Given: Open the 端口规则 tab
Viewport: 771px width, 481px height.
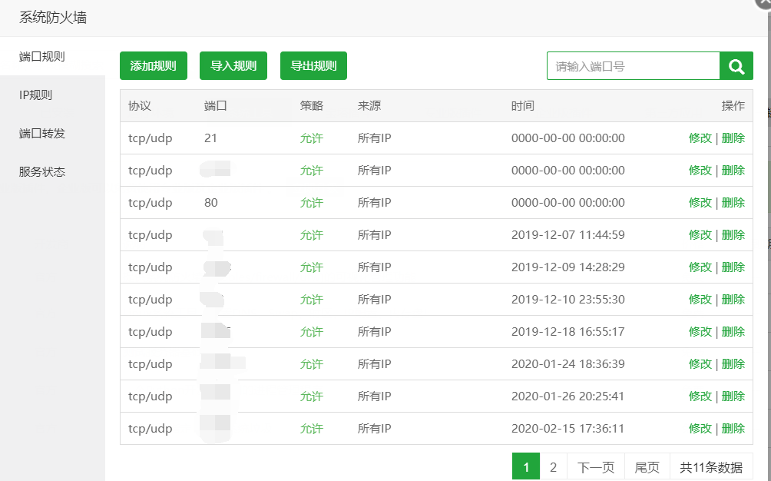Looking at the screenshot, I should (x=53, y=57).
